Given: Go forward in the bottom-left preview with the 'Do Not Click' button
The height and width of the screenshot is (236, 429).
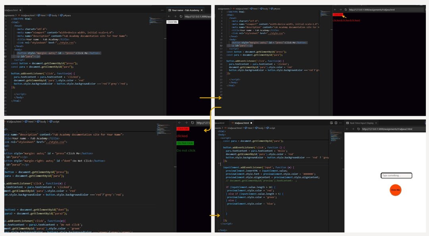Looking at the screenshot, I should point(186,123).
